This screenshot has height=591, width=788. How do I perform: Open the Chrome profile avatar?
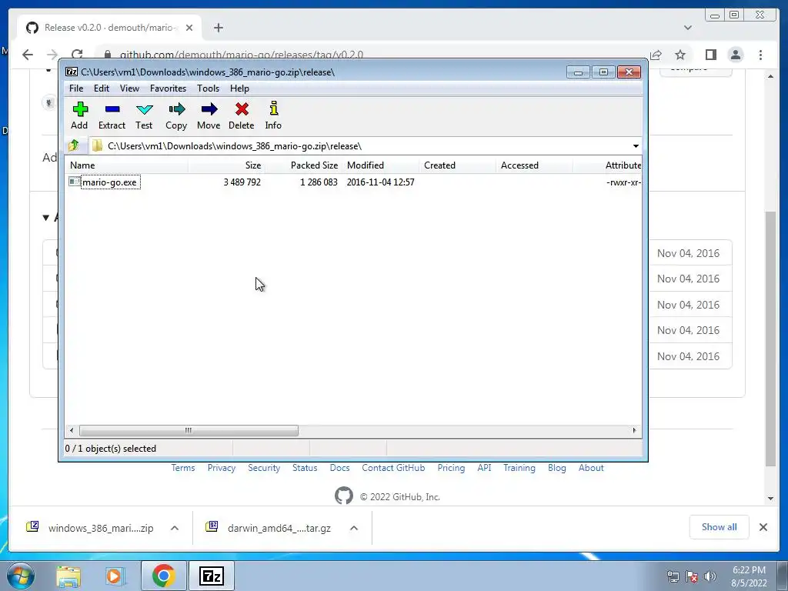(736, 55)
